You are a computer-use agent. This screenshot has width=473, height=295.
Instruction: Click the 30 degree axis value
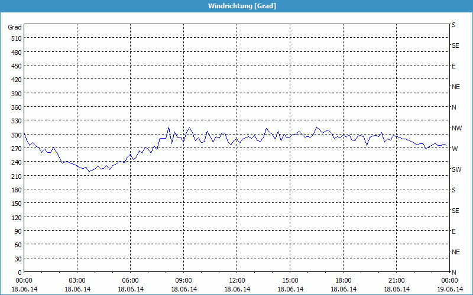(17, 258)
